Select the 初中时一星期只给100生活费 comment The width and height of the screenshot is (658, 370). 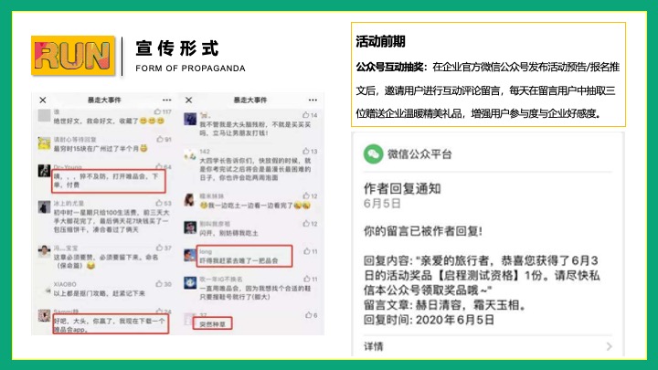click(x=111, y=221)
